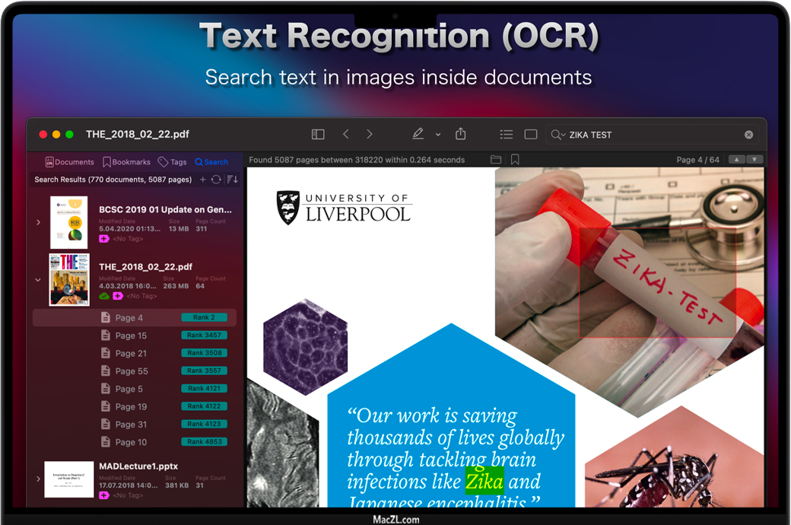Click the Search Results count label

click(113, 180)
